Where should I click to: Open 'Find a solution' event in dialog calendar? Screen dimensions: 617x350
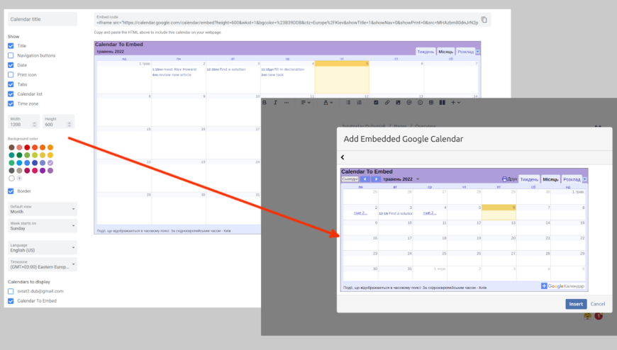coord(396,213)
